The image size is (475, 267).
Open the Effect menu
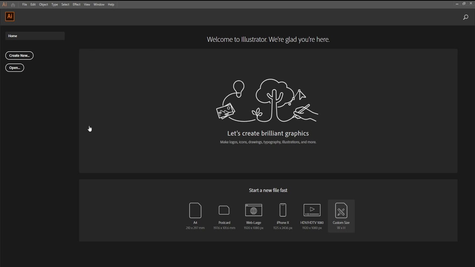76,4
